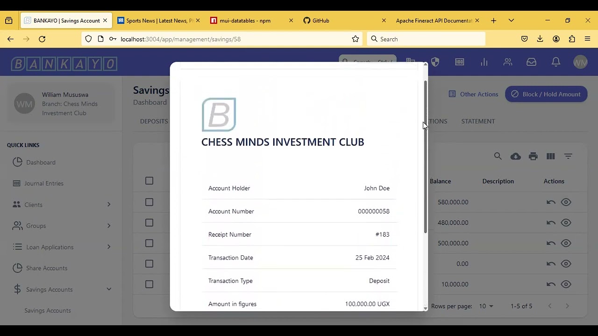Undo the 10,000.00 balance transaction
The height and width of the screenshot is (336, 598).
pos(551,284)
